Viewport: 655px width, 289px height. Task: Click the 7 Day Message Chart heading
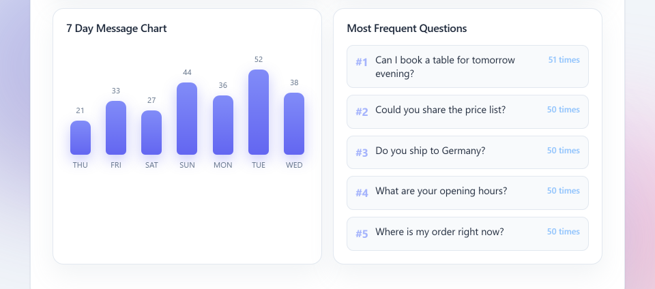pos(117,29)
